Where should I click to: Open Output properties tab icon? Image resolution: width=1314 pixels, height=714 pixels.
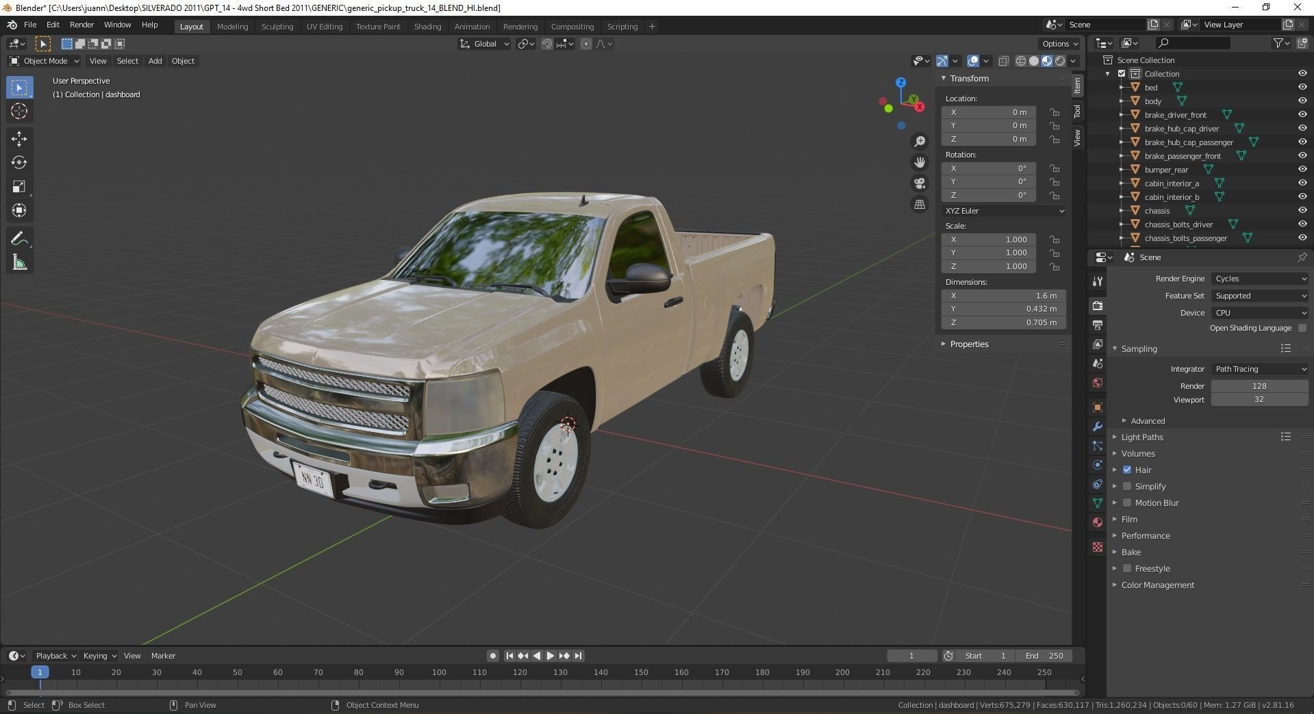tap(1098, 324)
